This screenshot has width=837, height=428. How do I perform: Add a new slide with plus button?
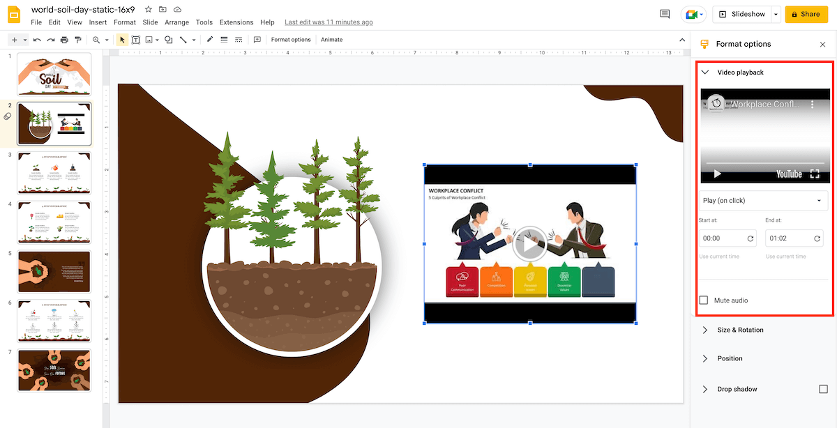[14, 40]
